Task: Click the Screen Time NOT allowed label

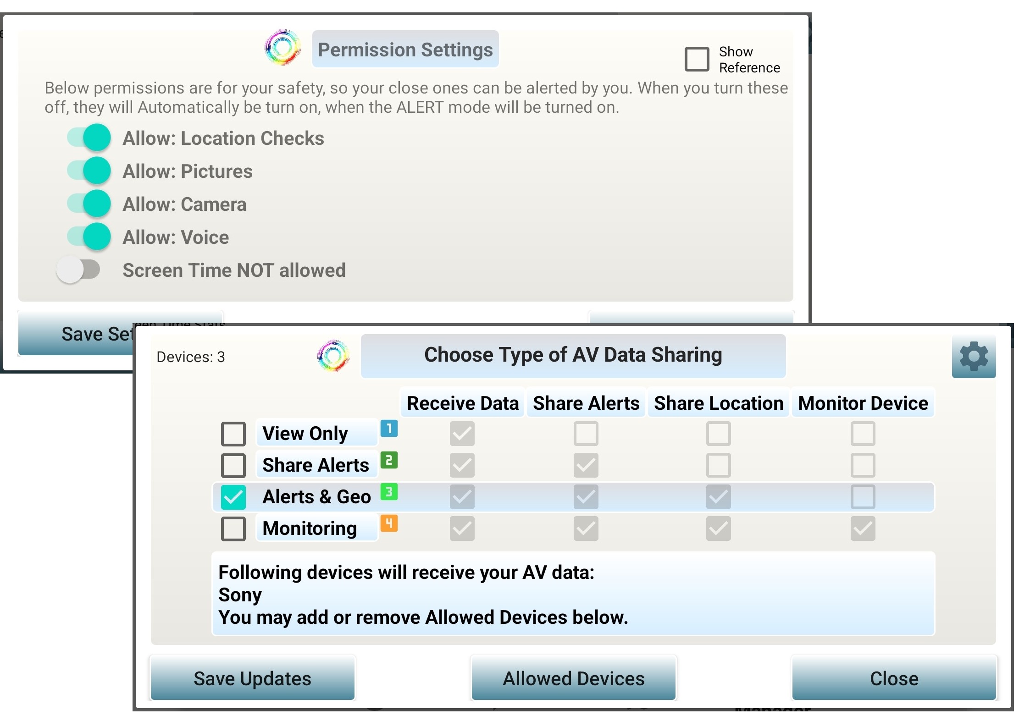Action: coord(234,270)
